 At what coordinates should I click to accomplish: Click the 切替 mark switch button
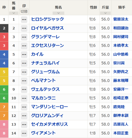click(24, 11)
